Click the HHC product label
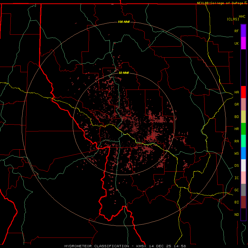The image size is (248, 248). (x=242, y=17)
